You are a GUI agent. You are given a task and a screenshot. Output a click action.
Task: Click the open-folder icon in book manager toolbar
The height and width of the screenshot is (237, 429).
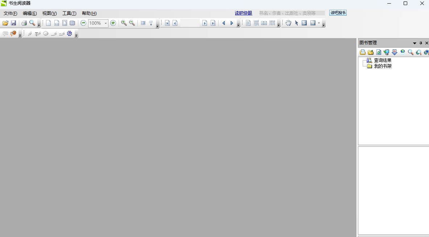[371, 52]
